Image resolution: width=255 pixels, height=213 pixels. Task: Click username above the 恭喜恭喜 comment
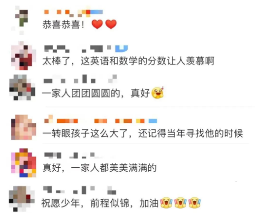coord(73,13)
